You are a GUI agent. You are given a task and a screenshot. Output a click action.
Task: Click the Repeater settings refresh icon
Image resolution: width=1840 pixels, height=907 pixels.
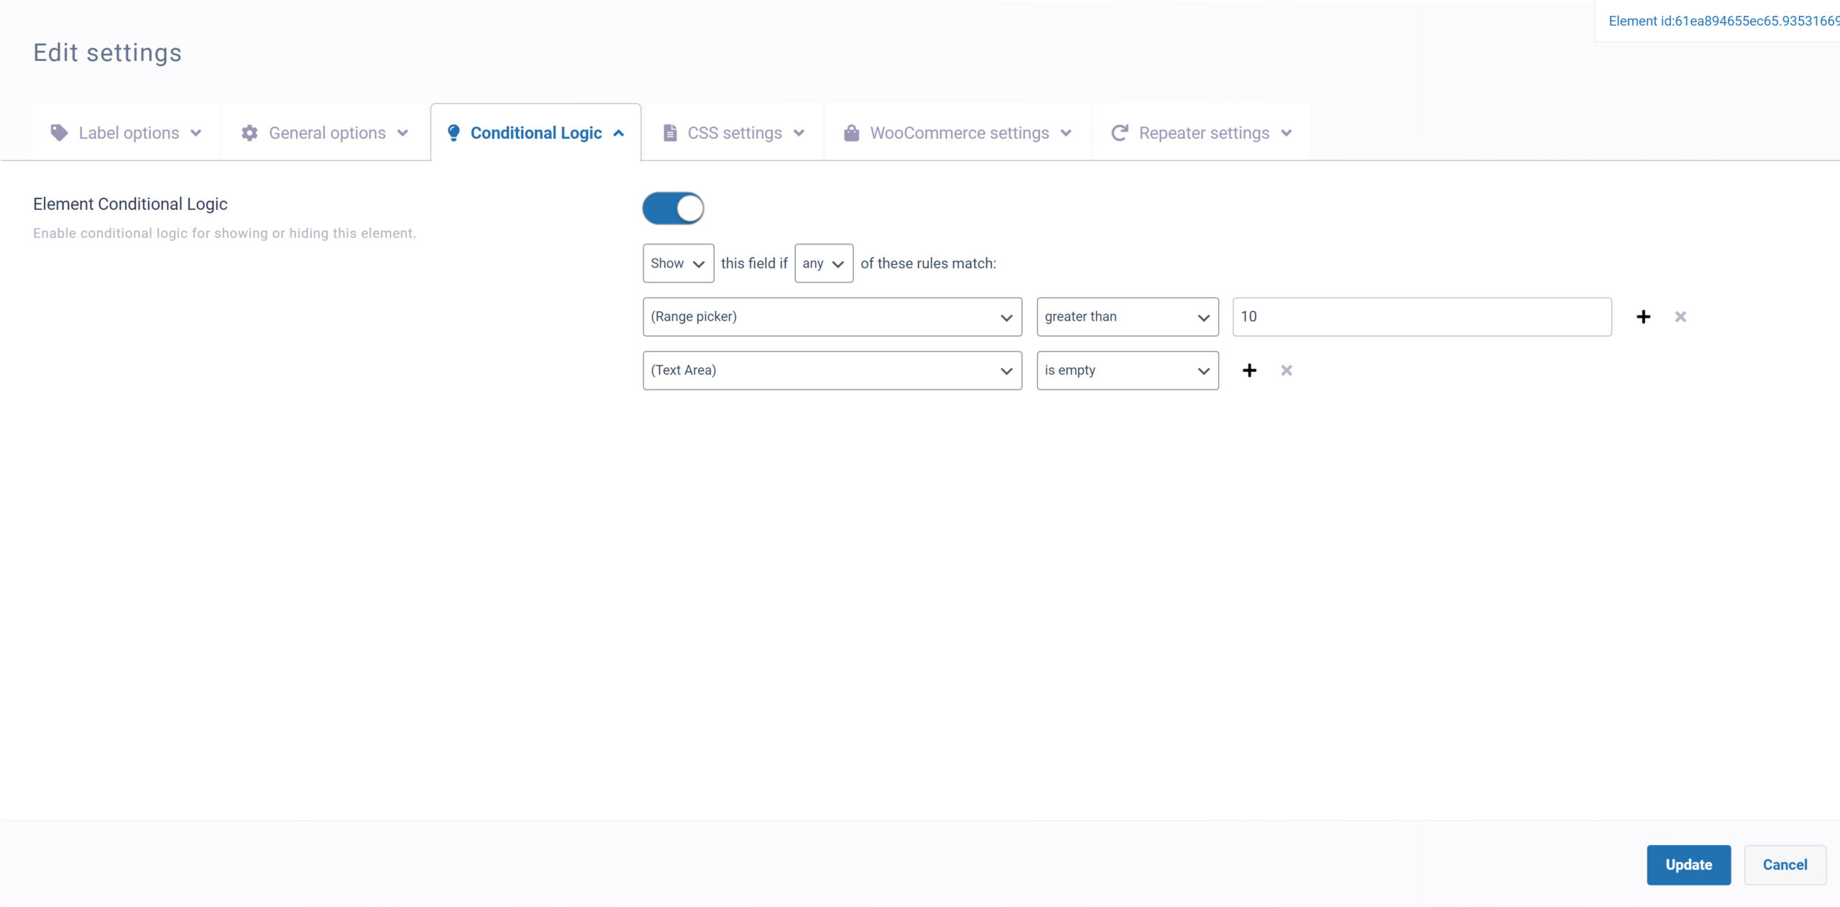click(x=1120, y=133)
